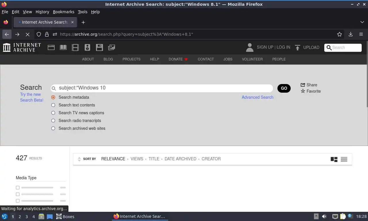Bookmark this page with star icon
This screenshot has height=221, width=368.
point(340,34)
